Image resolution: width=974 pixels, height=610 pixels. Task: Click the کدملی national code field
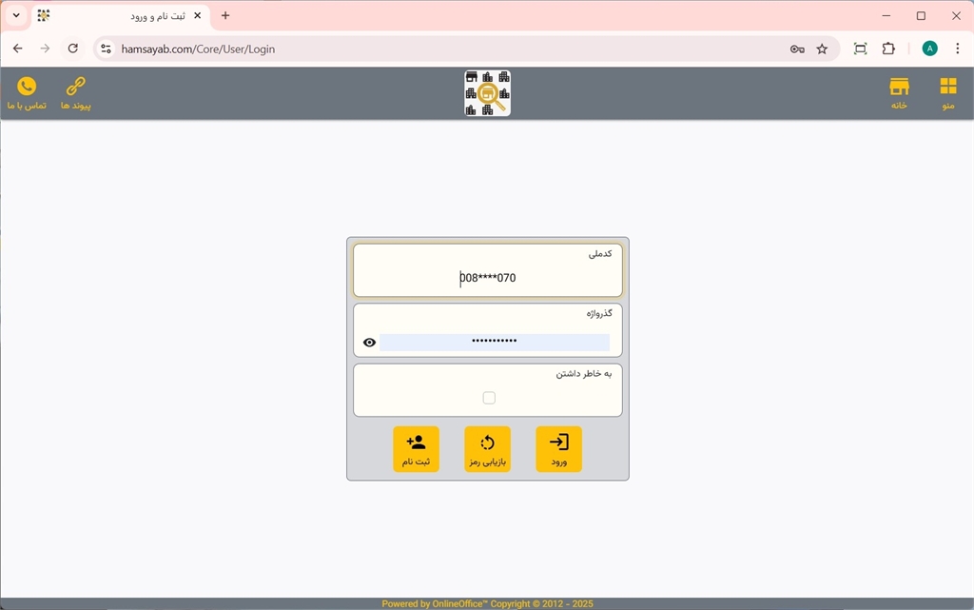pyautogui.click(x=487, y=278)
